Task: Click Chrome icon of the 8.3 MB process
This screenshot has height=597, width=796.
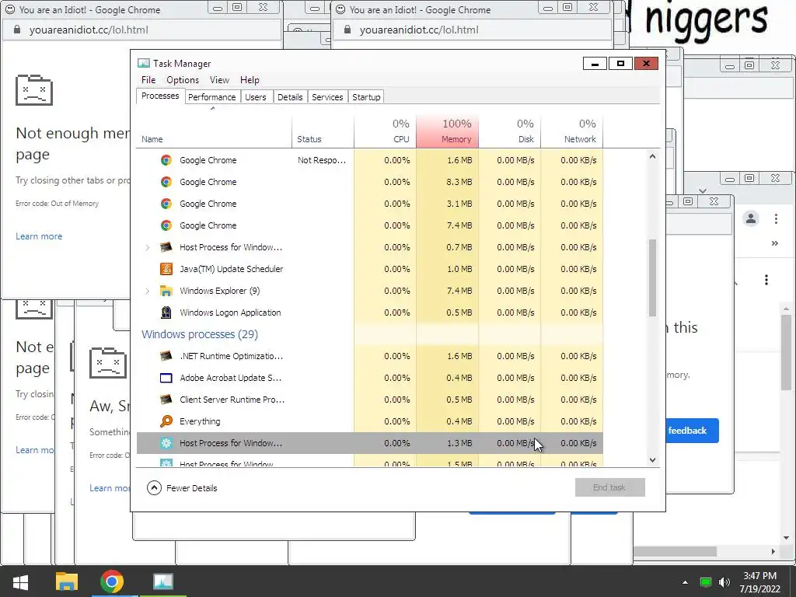Action: click(166, 182)
